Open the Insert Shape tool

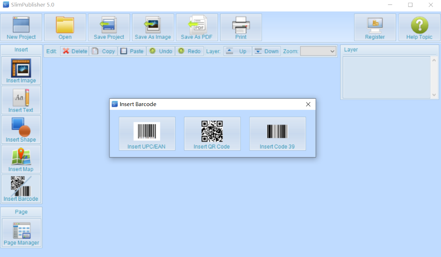(21, 129)
